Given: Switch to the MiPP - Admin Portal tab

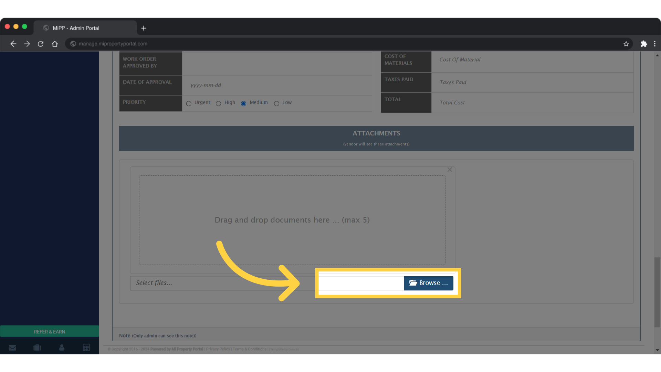Looking at the screenshot, I should (76, 28).
